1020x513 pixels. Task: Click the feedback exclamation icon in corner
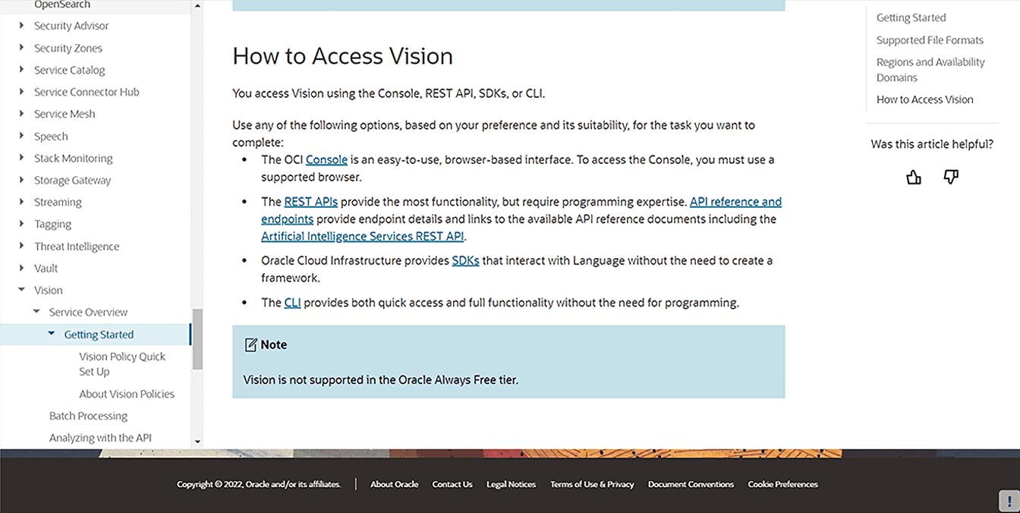click(x=1008, y=501)
